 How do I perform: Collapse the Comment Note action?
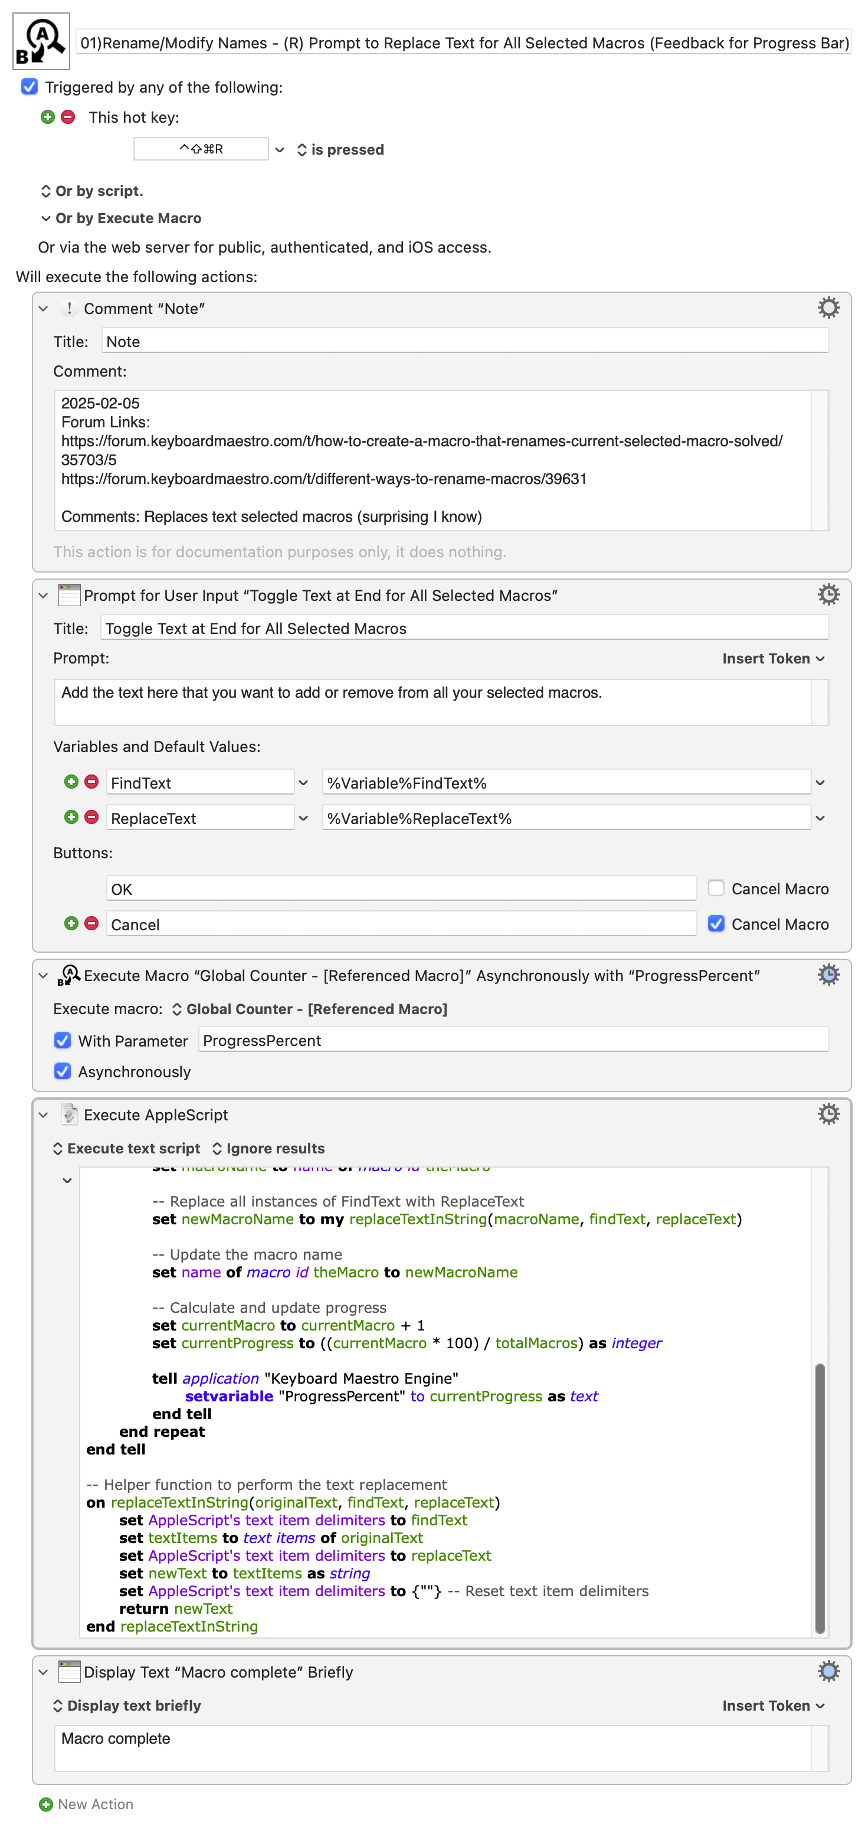tap(43, 308)
